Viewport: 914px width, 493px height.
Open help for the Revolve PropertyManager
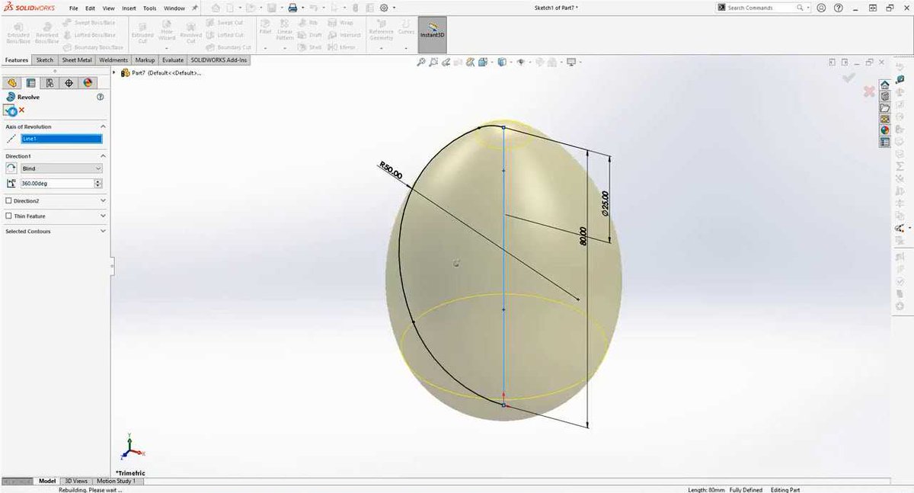click(101, 97)
